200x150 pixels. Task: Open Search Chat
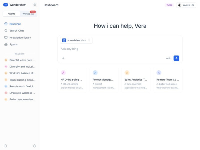coord(16,30)
